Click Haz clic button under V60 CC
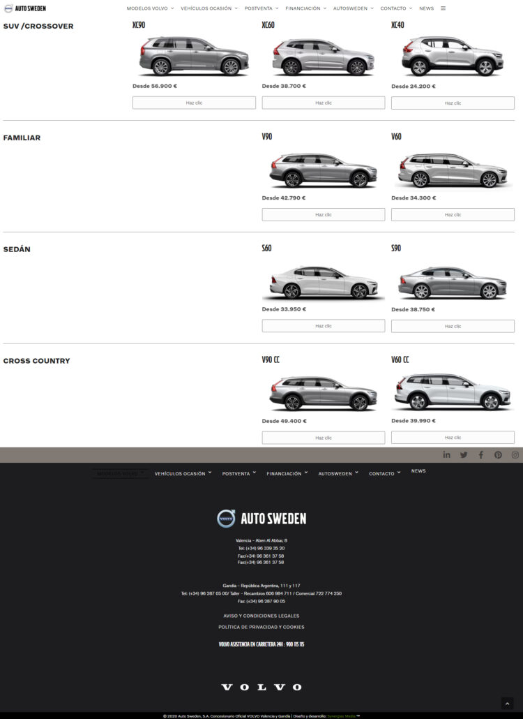 pos(453,438)
